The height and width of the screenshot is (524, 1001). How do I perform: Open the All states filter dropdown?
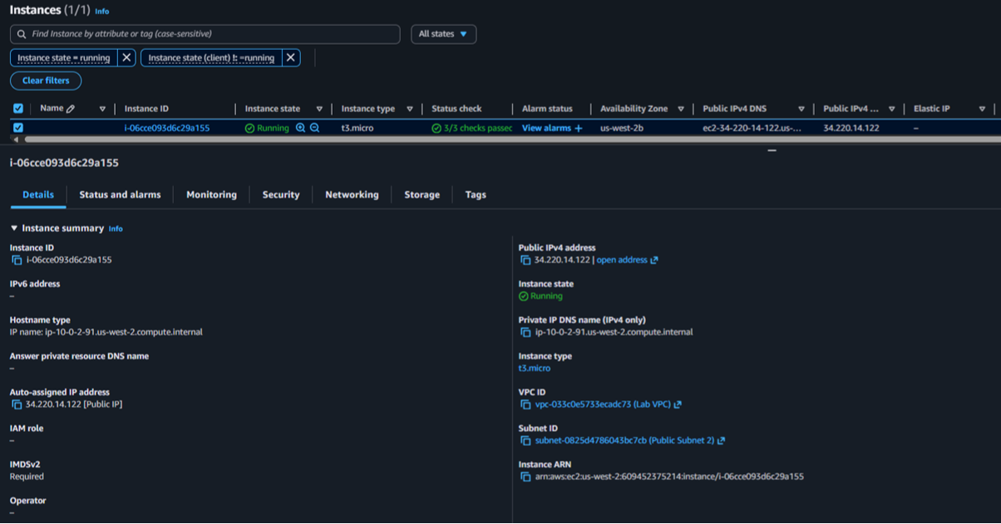click(x=443, y=34)
